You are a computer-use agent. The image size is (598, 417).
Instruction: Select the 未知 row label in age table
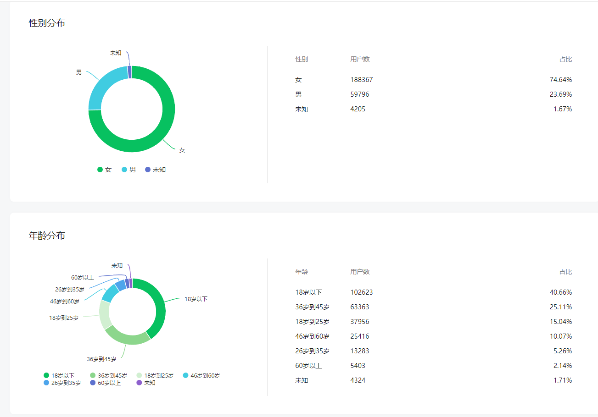click(x=302, y=380)
